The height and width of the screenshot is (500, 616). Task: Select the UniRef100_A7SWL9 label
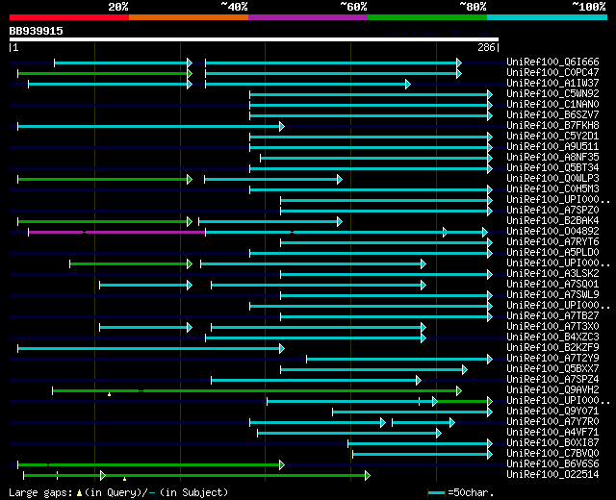pos(552,295)
